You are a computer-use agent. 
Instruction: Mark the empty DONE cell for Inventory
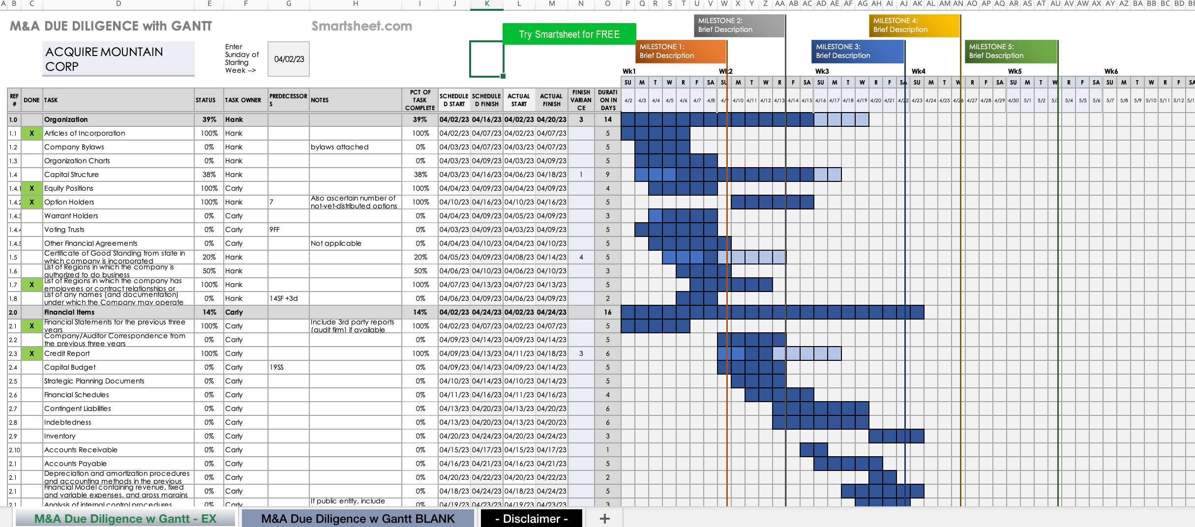click(x=32, y=436)
